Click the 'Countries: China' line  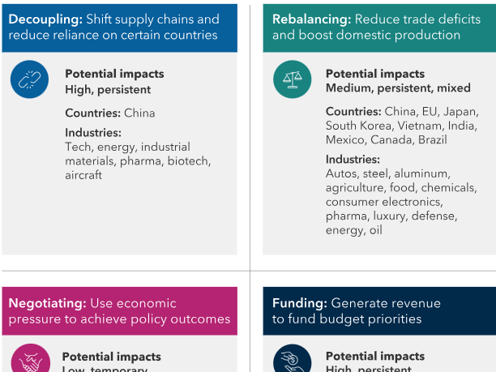[x=110, y=113]
